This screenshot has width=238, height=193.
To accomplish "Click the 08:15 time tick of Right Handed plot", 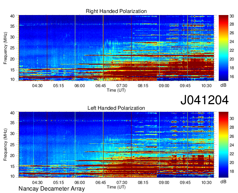I will 143,86.
